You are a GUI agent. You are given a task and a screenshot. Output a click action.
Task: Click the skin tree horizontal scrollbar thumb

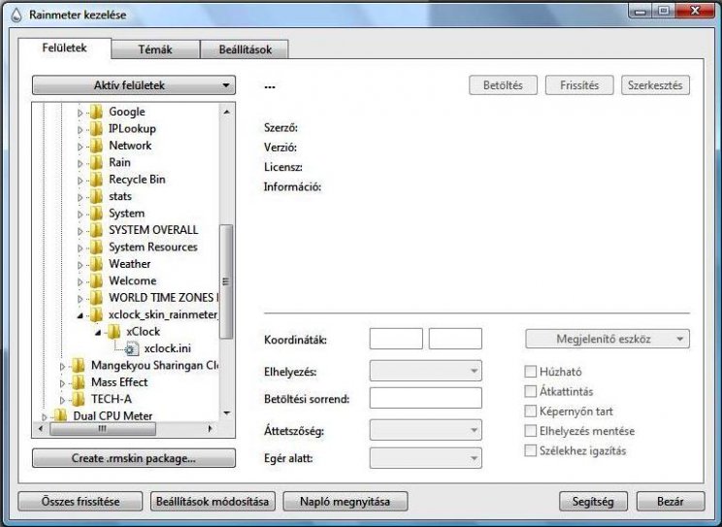(x=103, y=429)
